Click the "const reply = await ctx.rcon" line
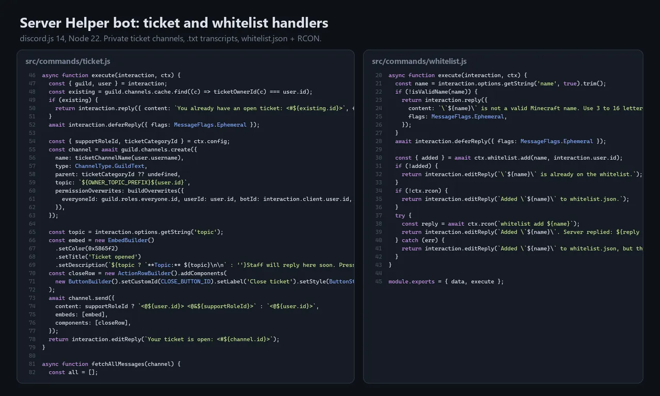This screenshot has width=660, height=396. [x=491, y=224]
